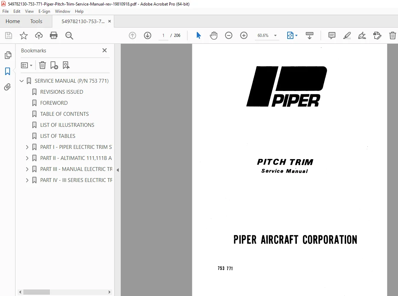The image size is (398, 296).
Task: Expand PART I - PIPER ELECTRIC TRIM
Action: coord(27,147)
